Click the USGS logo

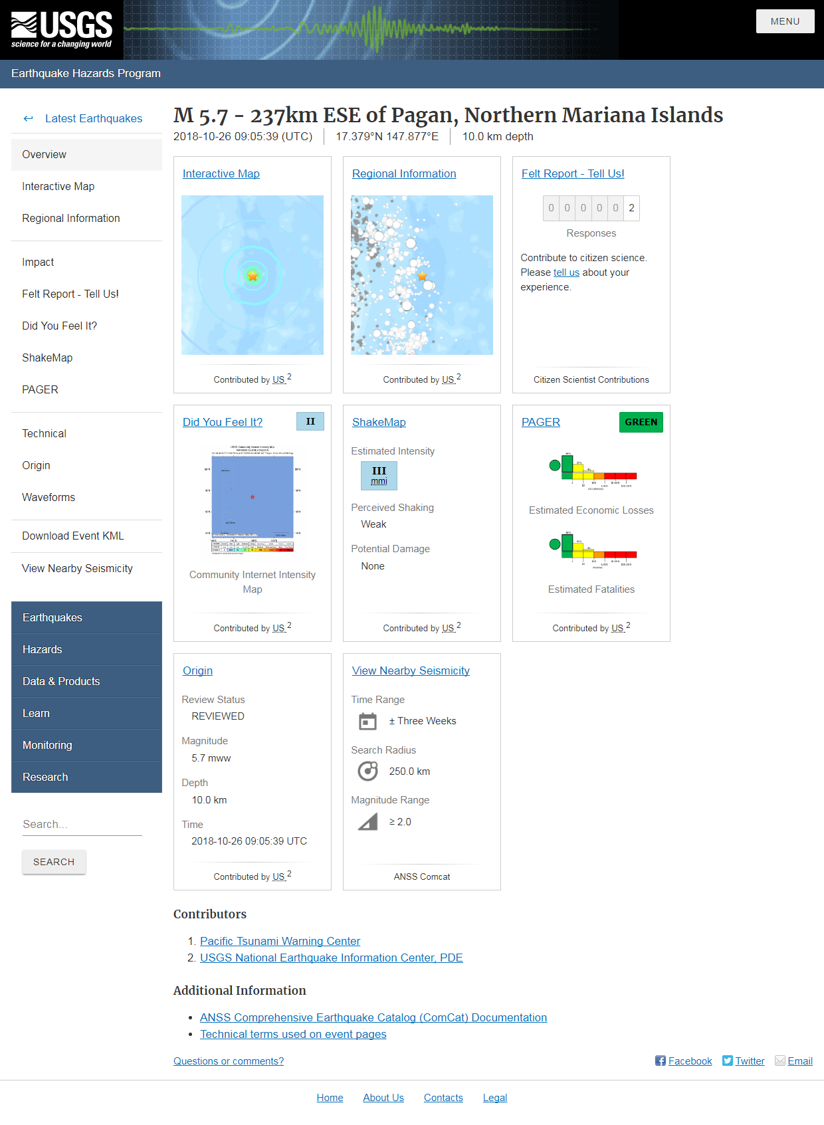pyautogui.click(x=62, y=30)
